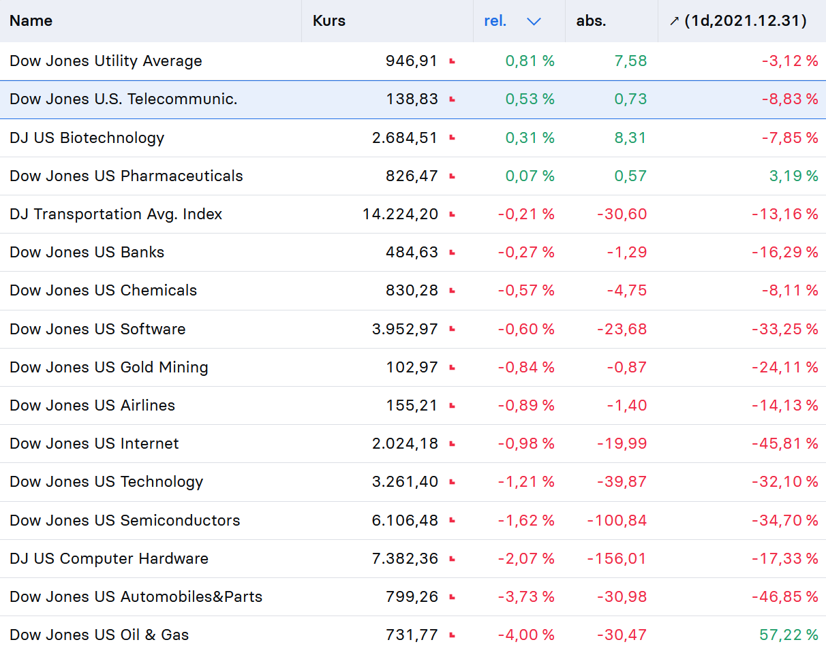
Task: Open Dow Jones US Pharmaceuticals
Action: coord(126,176)
